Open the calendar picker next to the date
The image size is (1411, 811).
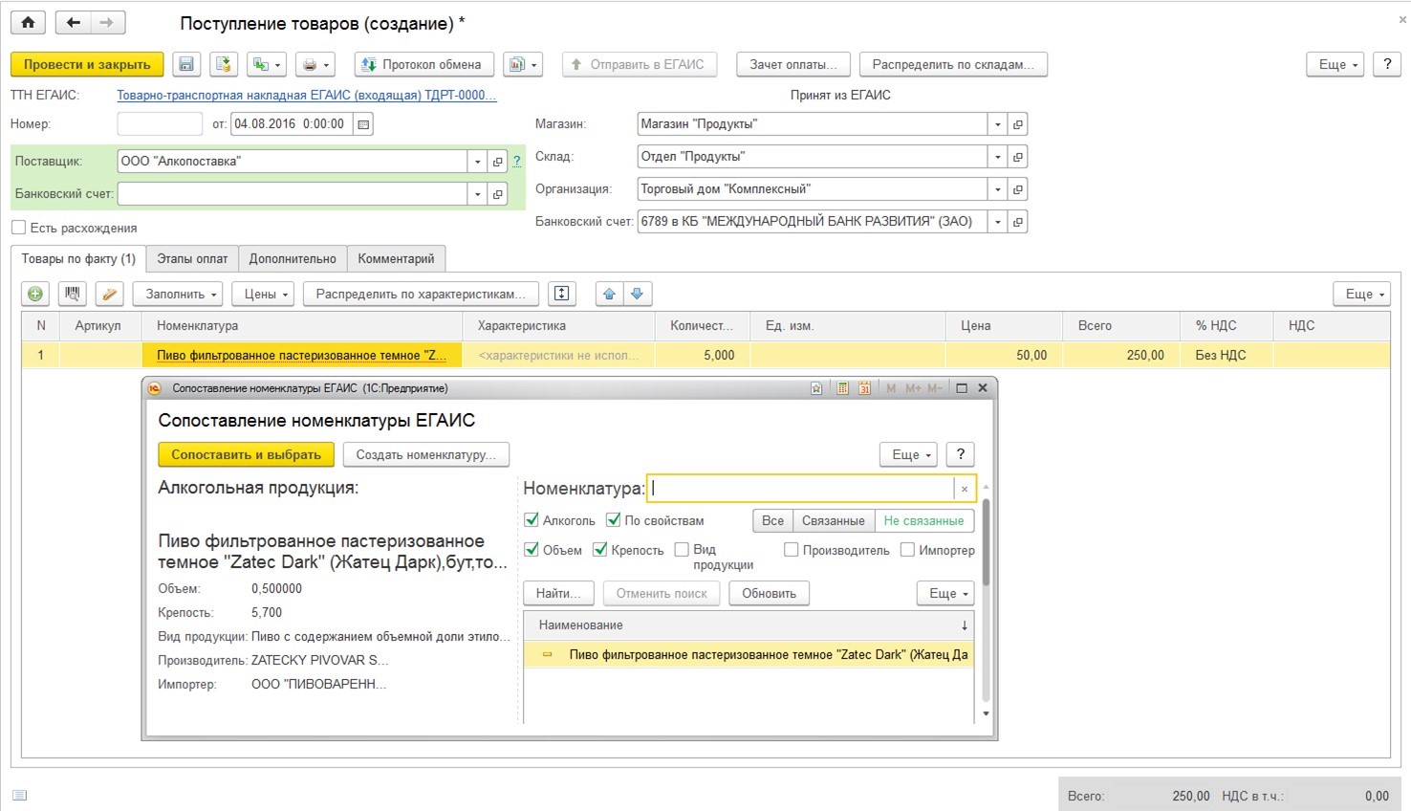(362, 124)
